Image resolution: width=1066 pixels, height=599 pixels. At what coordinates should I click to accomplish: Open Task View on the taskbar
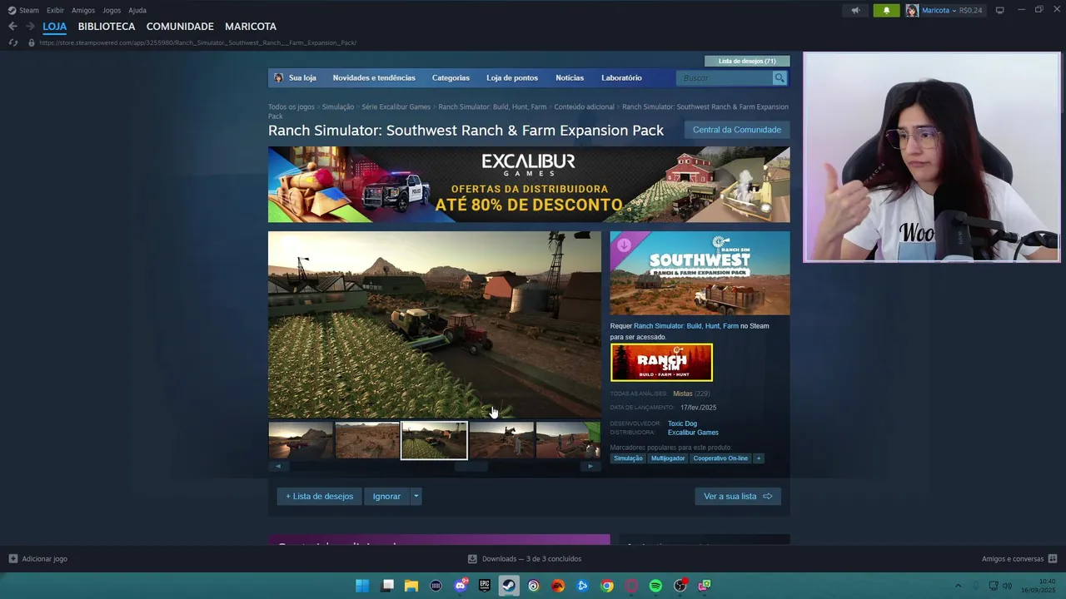pos(387,586)
